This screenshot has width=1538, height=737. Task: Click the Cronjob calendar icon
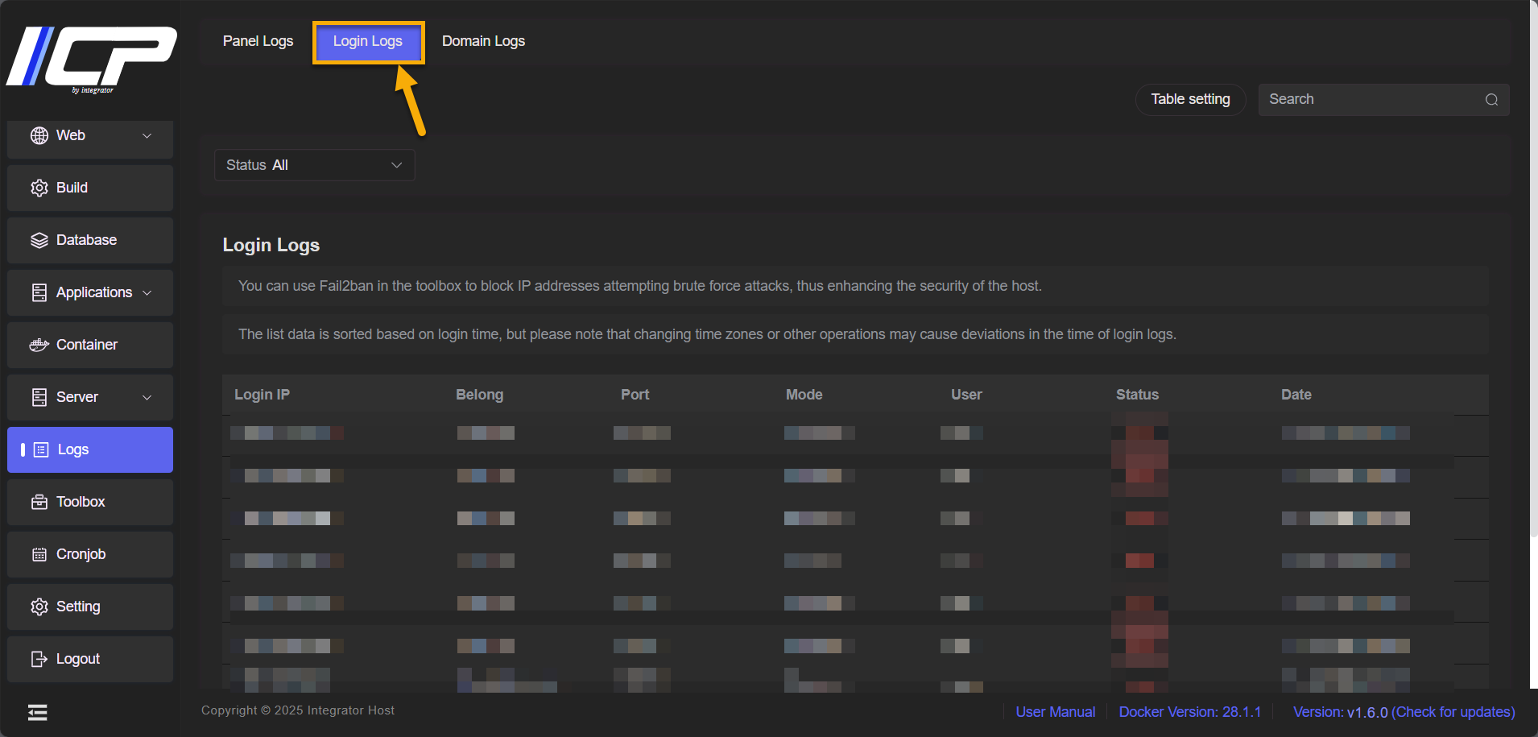[x=39, y=554]
